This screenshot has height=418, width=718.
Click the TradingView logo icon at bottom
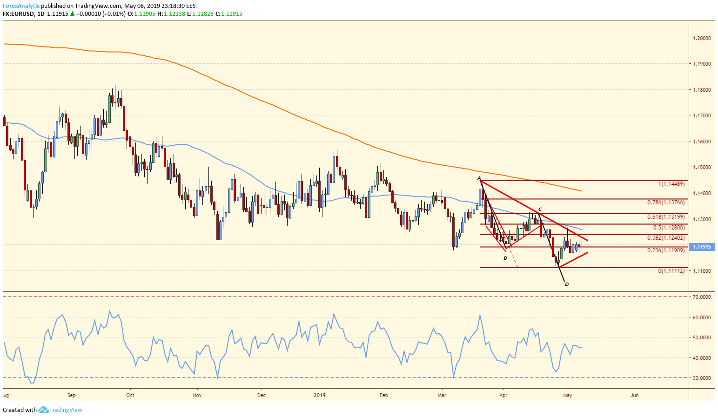[x=43, y=410]
